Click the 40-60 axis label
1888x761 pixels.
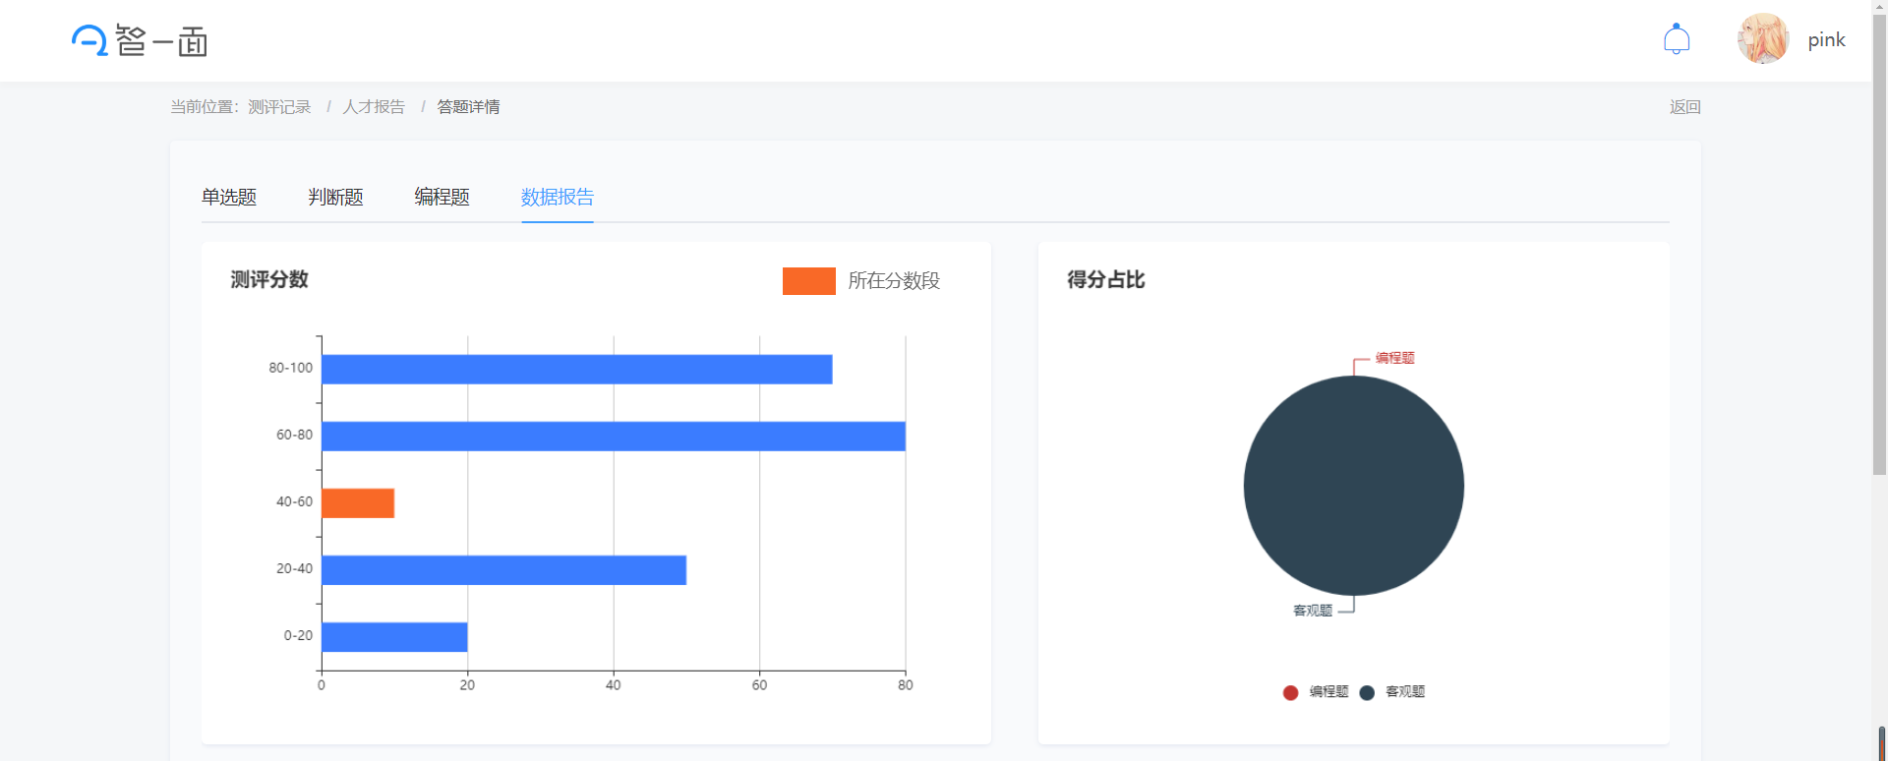294,501
